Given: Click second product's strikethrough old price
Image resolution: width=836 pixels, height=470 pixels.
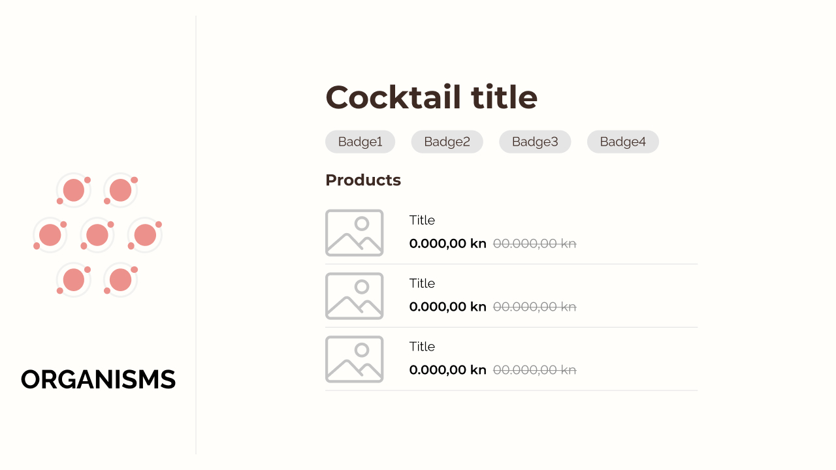Looking at the screenshot, I should click(x=534, y=307).
